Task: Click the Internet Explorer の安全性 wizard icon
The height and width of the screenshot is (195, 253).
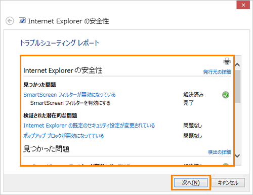Action: [x=22, y=20]
